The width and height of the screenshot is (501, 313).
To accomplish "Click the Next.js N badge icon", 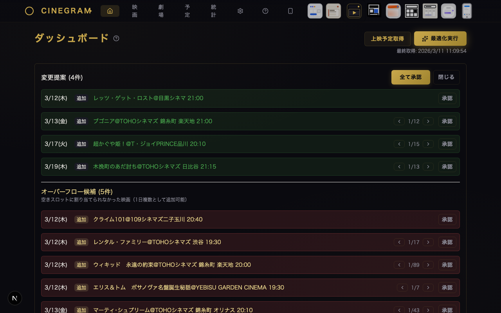I will tap(15, 298).
